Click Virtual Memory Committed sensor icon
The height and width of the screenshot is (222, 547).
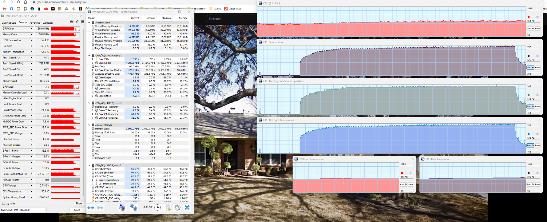(x=93, y=26)
